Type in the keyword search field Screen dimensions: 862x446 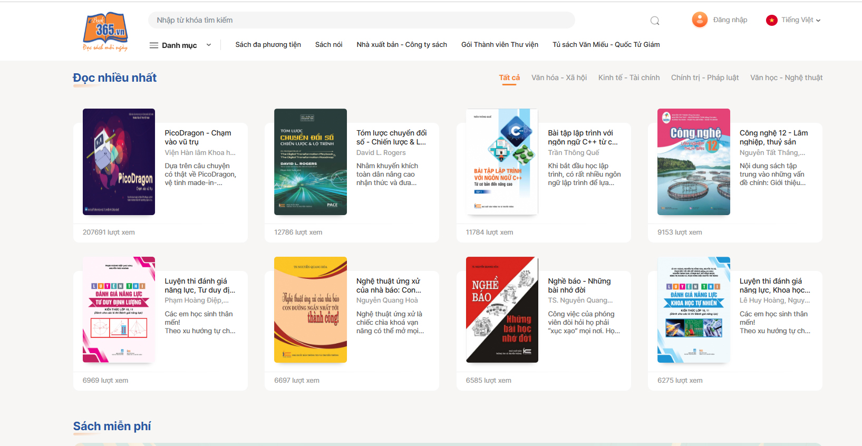[361, 20]
